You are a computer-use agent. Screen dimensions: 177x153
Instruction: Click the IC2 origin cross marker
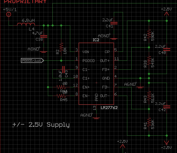pyautogui.click(x=96, y=83)
